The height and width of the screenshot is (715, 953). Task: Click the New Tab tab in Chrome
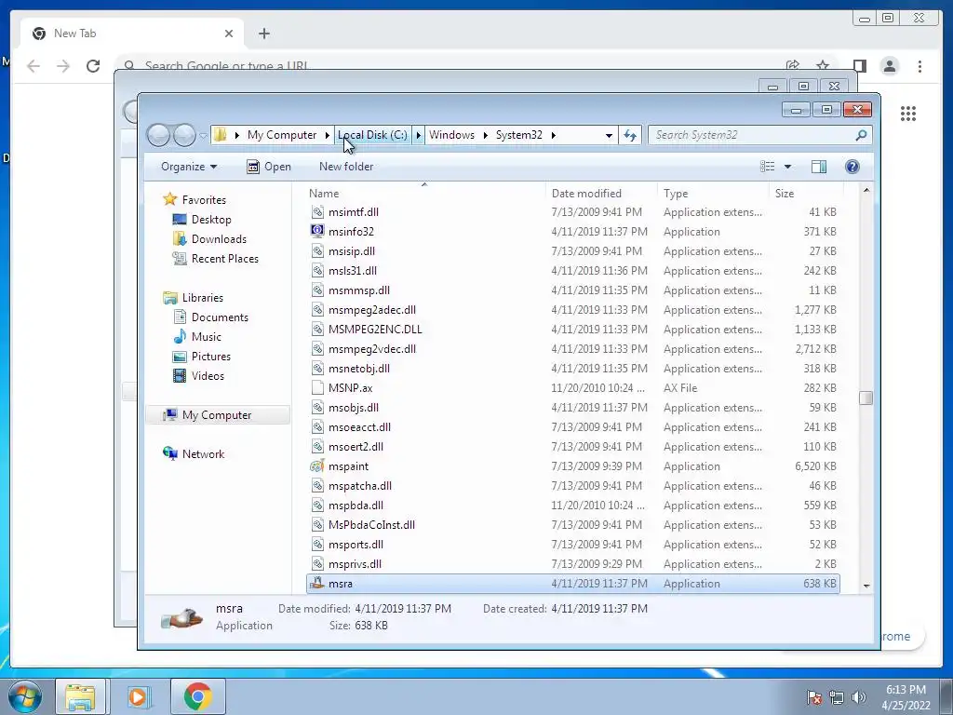(x=132, y=34)
